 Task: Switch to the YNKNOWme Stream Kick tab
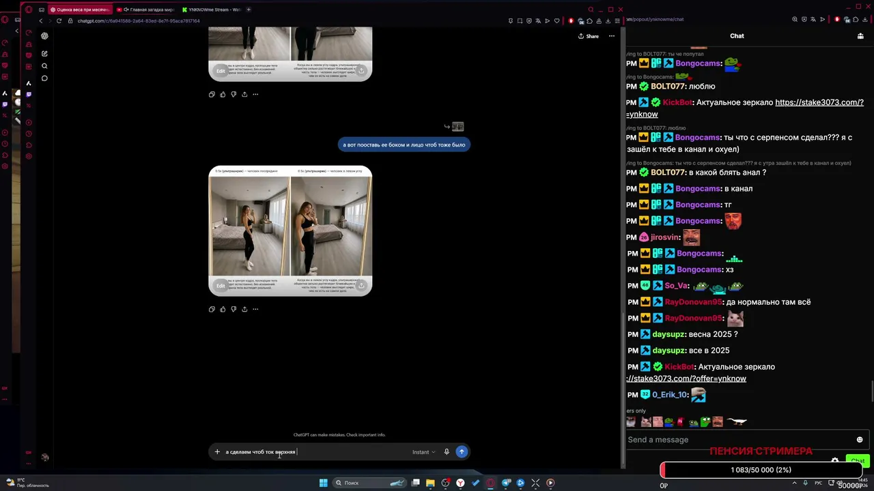211,10
